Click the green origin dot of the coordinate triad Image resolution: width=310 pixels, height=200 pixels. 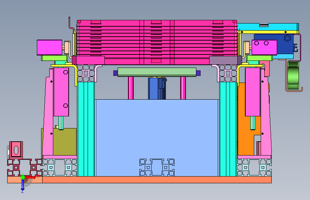[x=23, y=177]
